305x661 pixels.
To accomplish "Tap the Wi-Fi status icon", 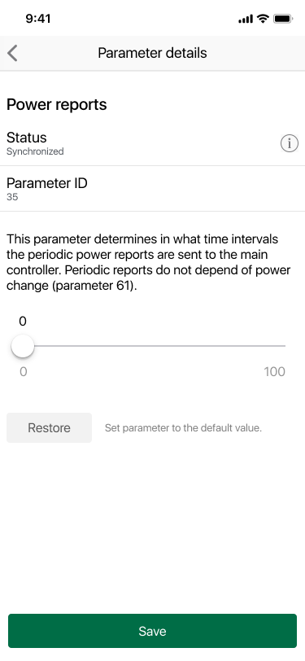I will (x=264, y=19).
